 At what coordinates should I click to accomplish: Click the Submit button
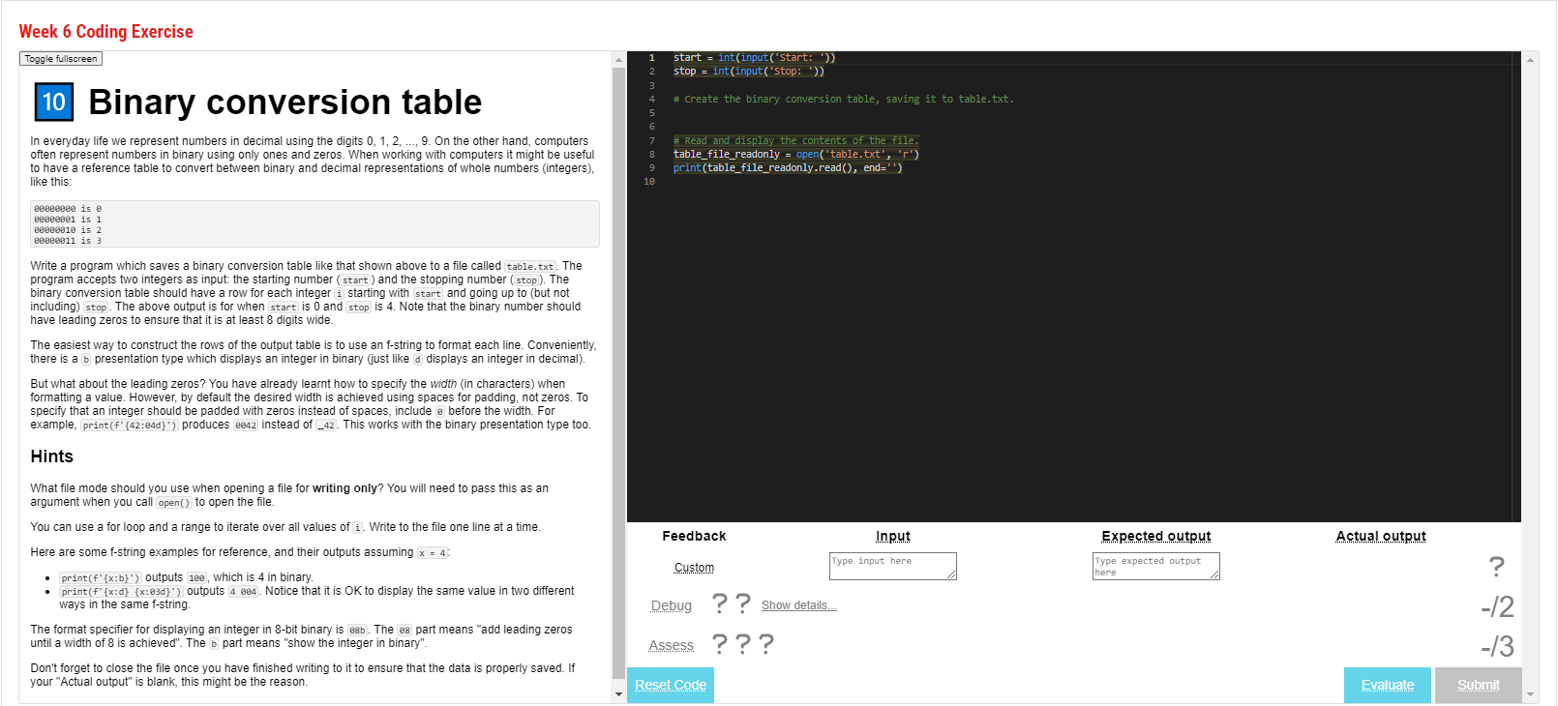(1479, 685)
